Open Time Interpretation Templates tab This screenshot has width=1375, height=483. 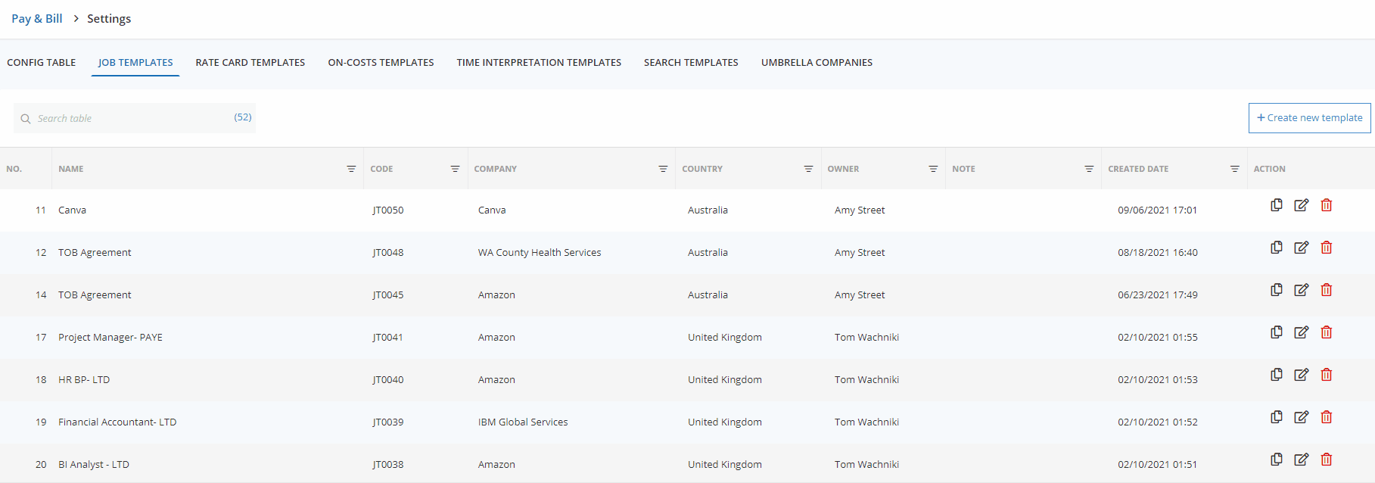[539, 63]
